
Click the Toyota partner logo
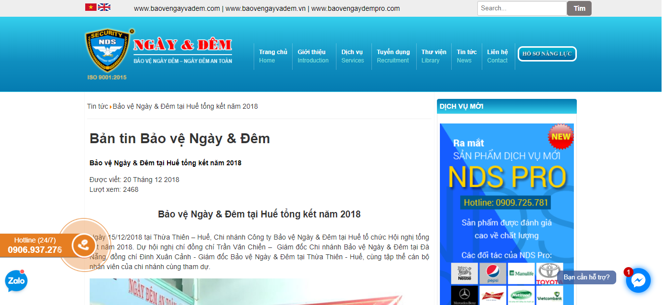click(549, 274)
